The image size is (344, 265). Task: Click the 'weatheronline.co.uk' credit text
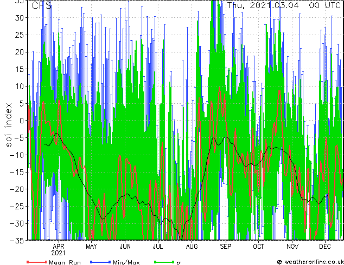tap(314, 262)
